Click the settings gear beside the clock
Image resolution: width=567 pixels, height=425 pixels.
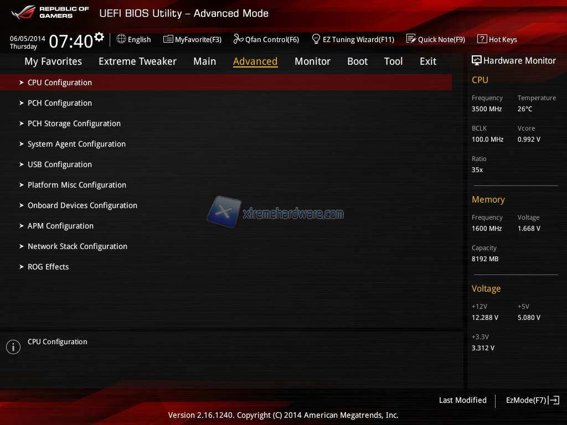point(99,37)
